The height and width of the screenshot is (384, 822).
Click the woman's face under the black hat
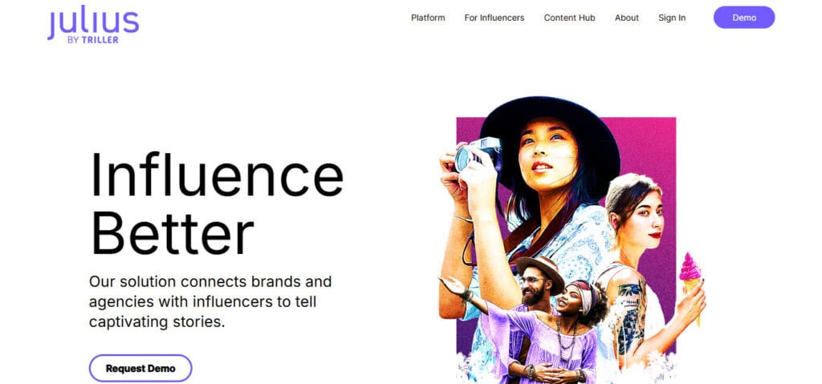coord(548,153)
